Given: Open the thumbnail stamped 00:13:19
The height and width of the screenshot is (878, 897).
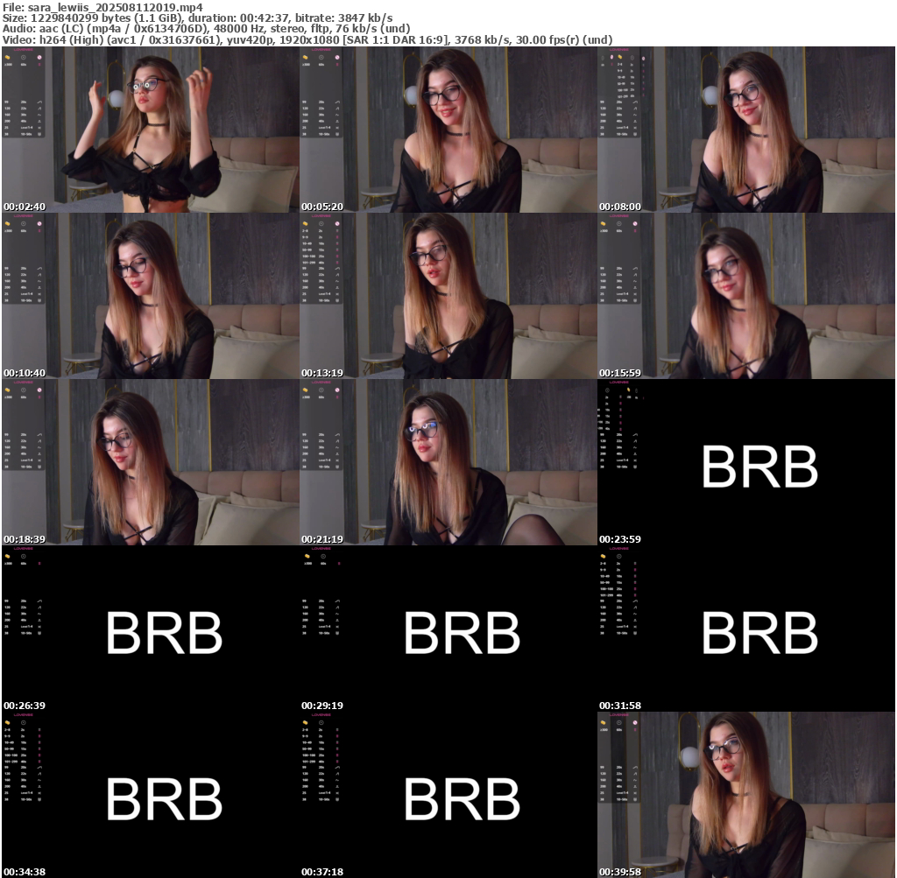Looking at the screenshot, I should pos(448,296).
